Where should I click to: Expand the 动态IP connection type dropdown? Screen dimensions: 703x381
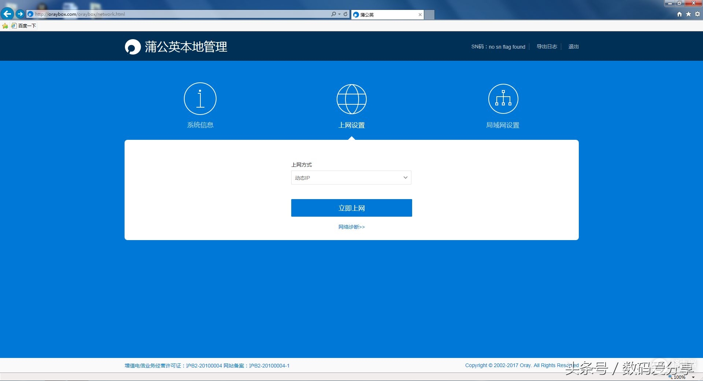pos(351,178)
